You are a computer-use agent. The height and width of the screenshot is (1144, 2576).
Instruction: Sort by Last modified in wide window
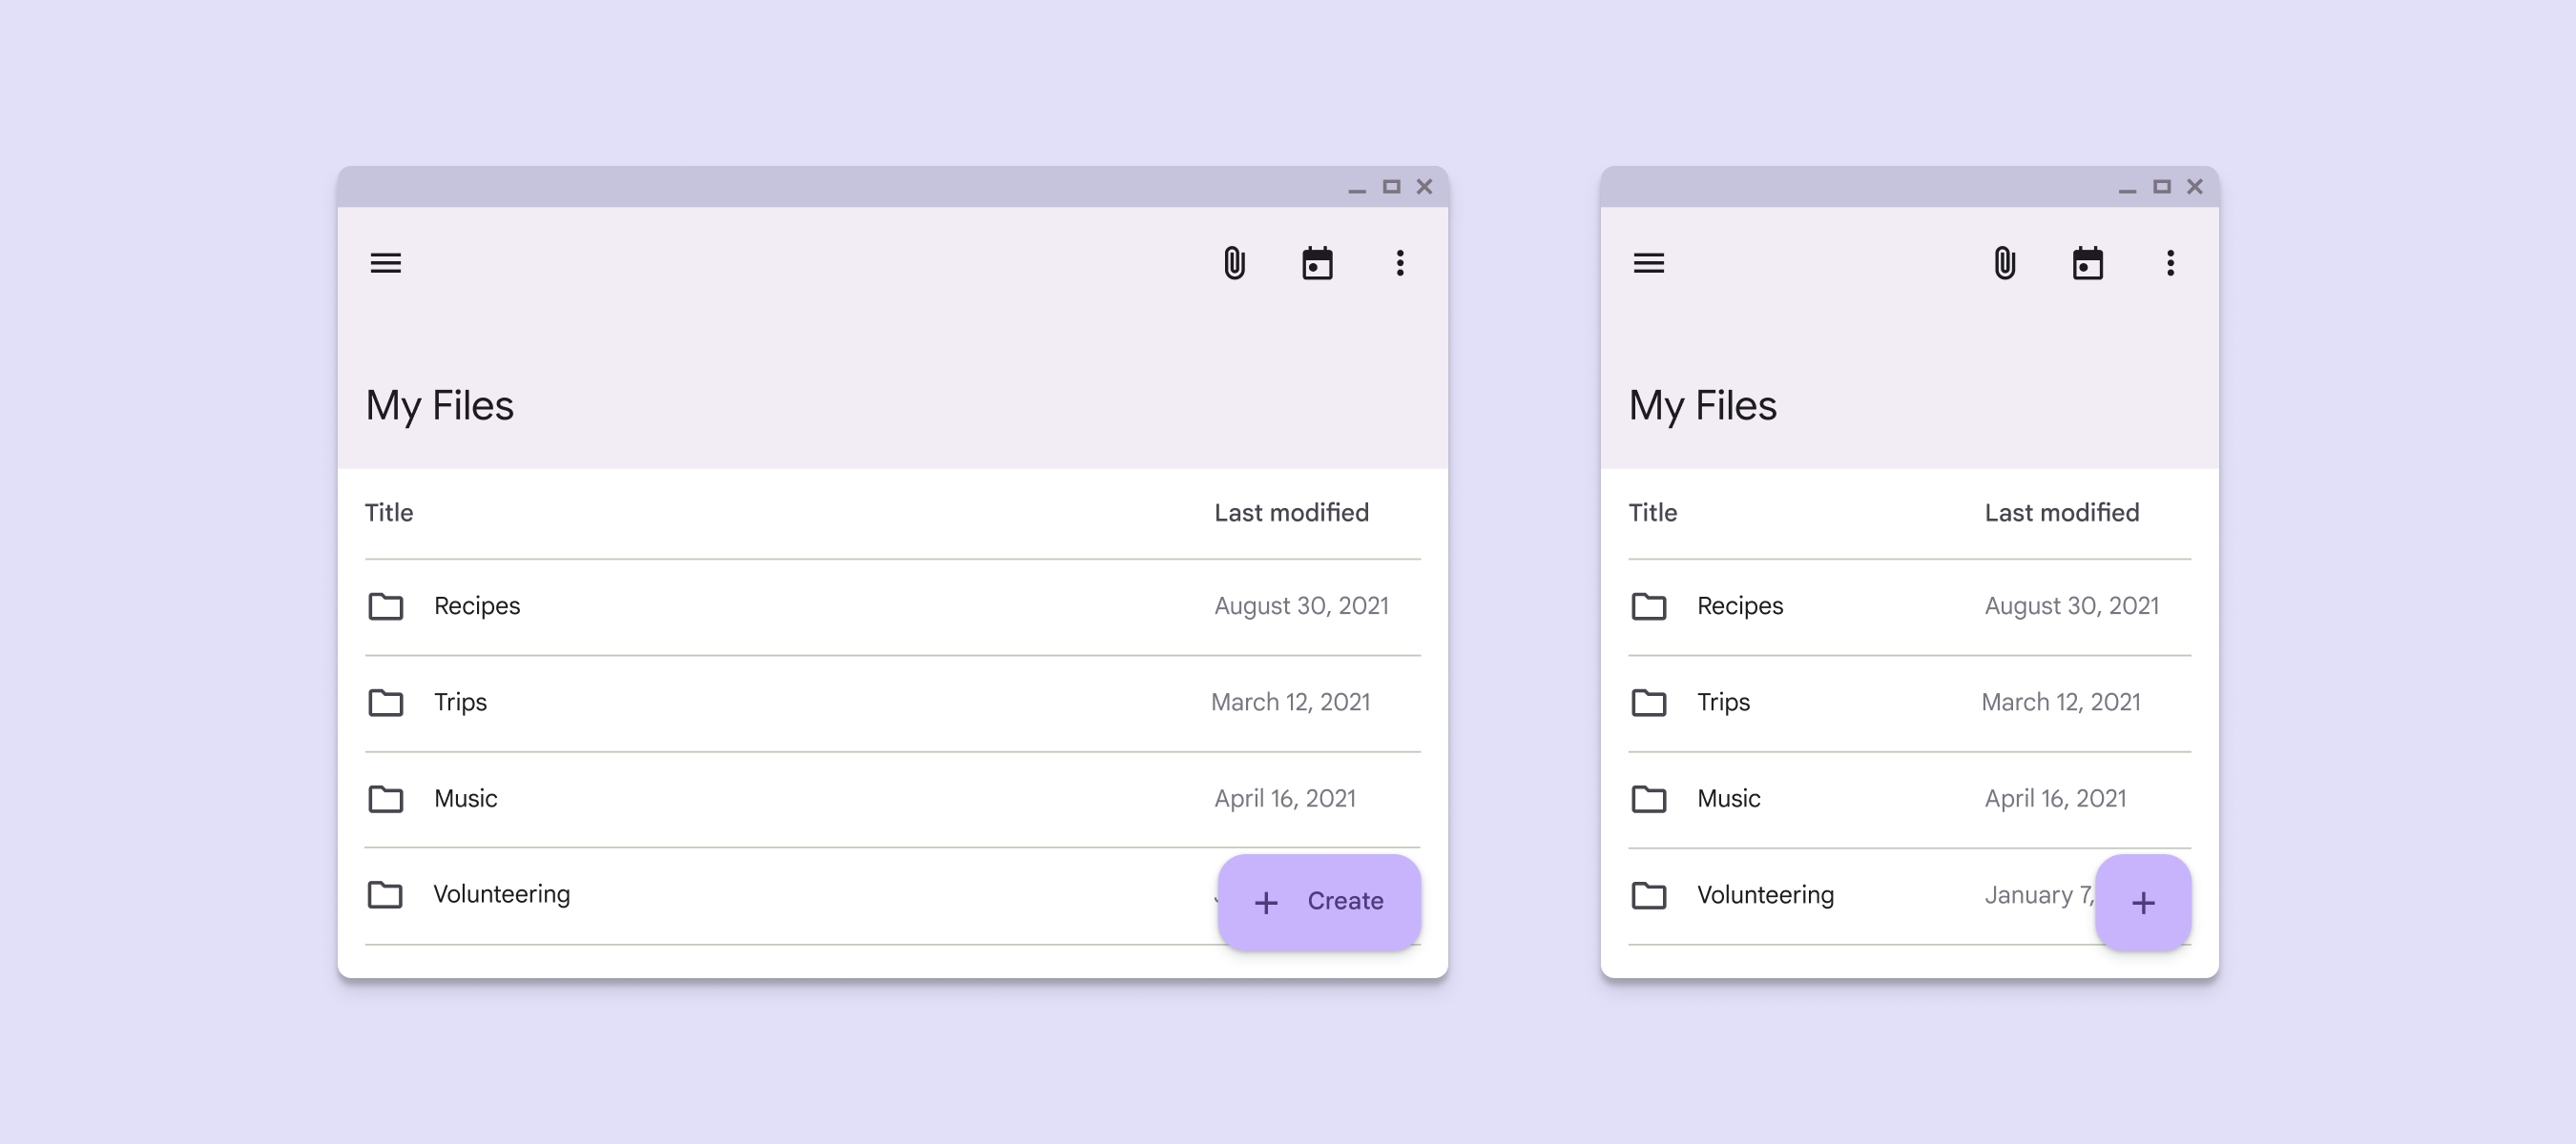pyautogui.click(x=1291, y=513)
